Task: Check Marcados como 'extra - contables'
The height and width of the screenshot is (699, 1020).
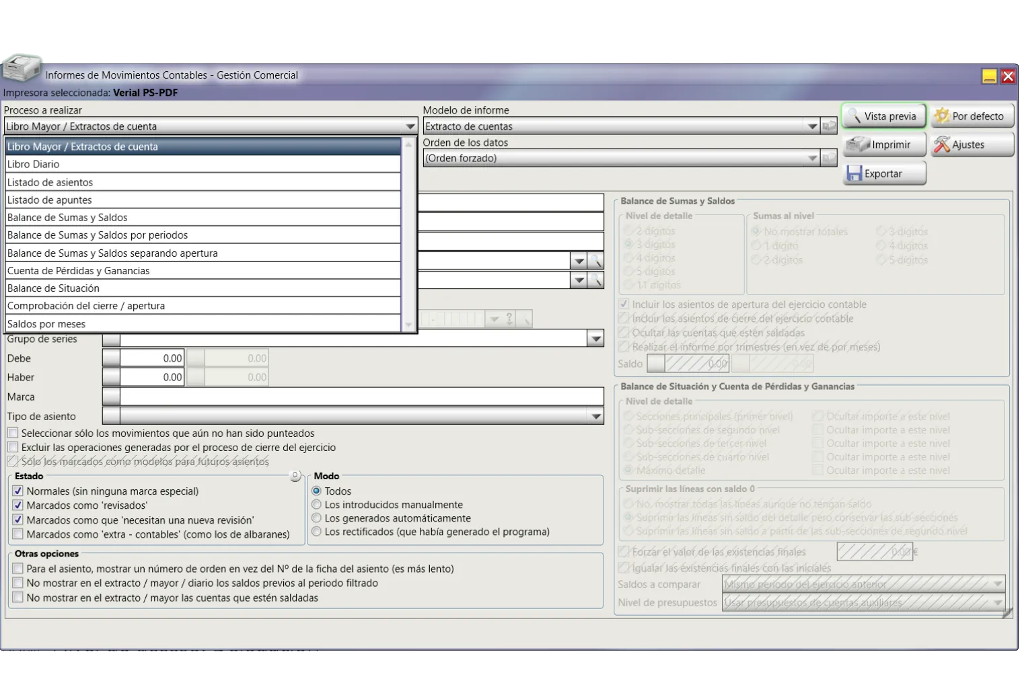Action: [x=18, y=534]
